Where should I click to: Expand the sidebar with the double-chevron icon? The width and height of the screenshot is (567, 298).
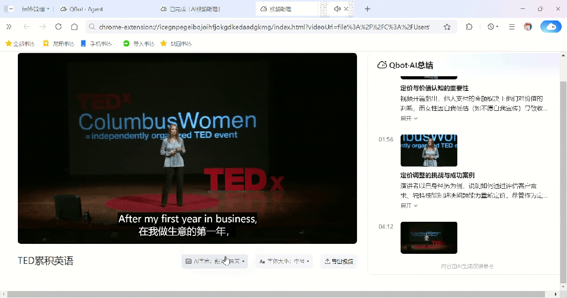coord(9,27)
